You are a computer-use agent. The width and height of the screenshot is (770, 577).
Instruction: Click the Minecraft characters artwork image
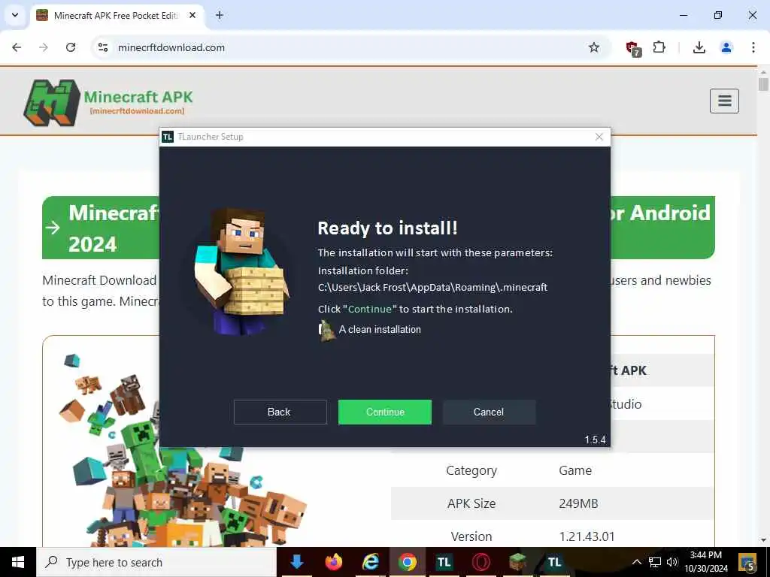pos(183,449)
